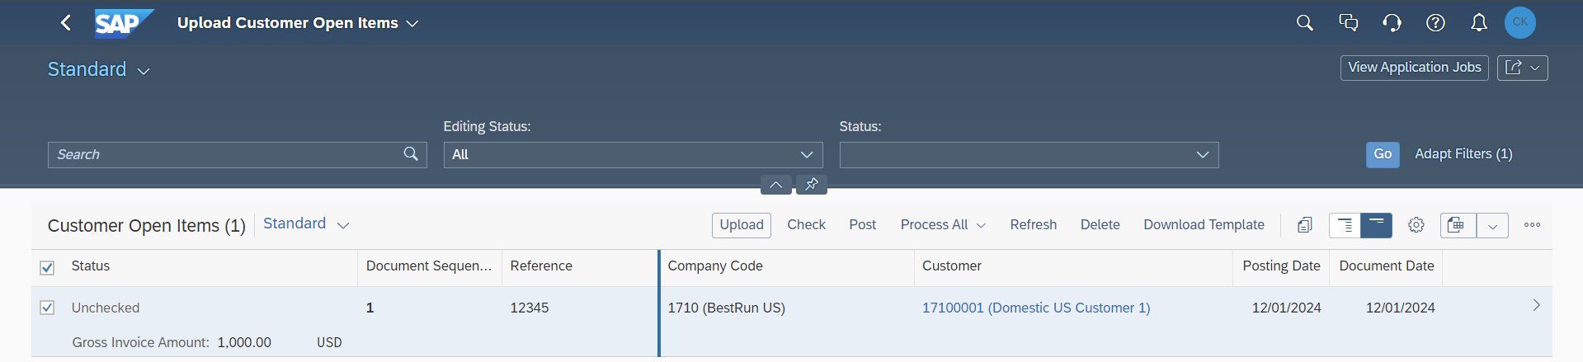Pin the filter header
1583x362 pixels.
812,185
